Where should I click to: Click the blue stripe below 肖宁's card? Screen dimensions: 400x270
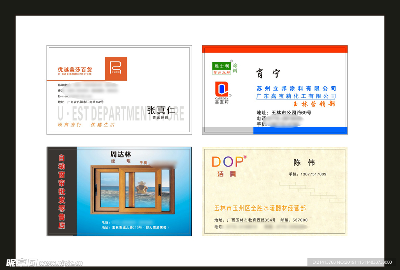tap(300, 131)
